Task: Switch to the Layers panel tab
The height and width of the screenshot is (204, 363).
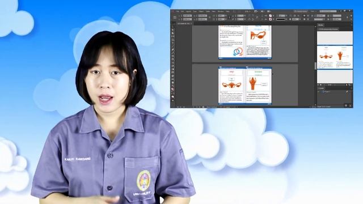Action: [322, 88]
